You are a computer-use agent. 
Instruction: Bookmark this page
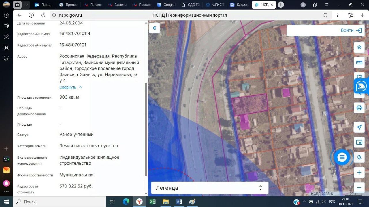point(325,15)
